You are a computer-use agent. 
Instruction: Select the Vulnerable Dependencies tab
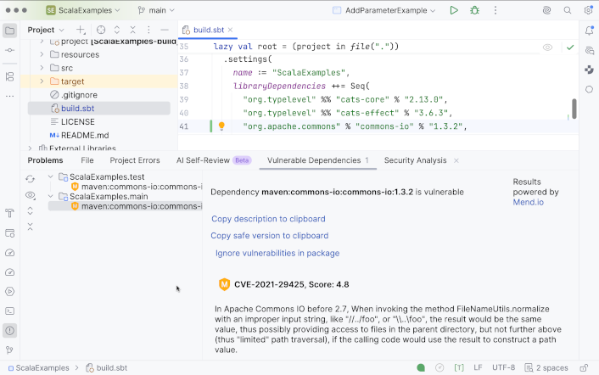[318, 160]
